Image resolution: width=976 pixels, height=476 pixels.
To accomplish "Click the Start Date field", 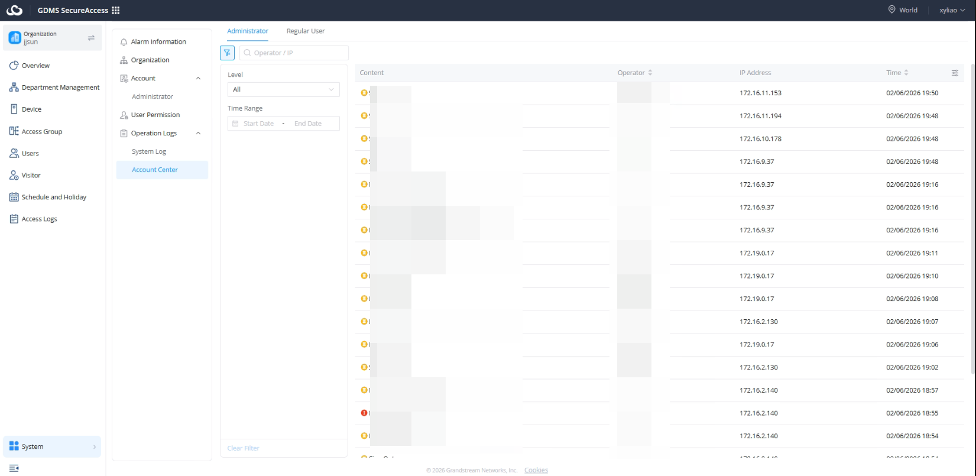I will (x=258, y=124).
